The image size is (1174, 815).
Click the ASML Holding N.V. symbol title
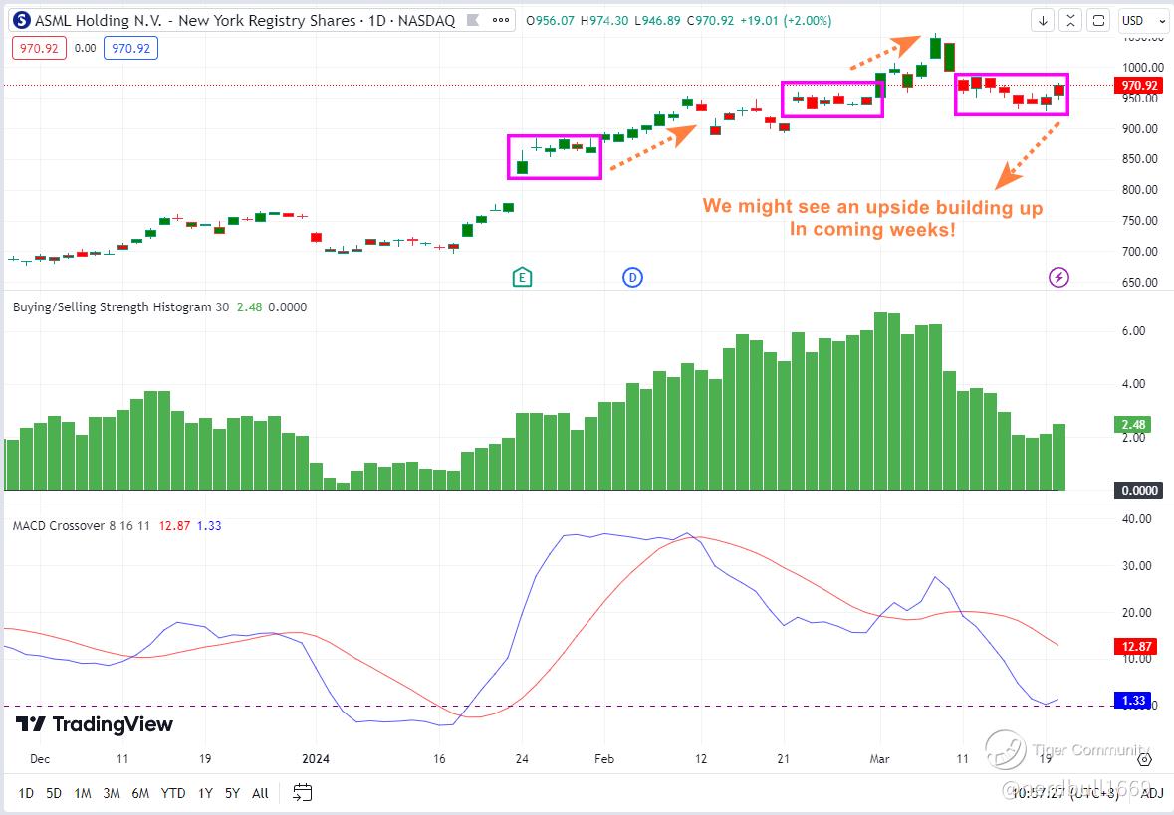(x=194, y=20)
